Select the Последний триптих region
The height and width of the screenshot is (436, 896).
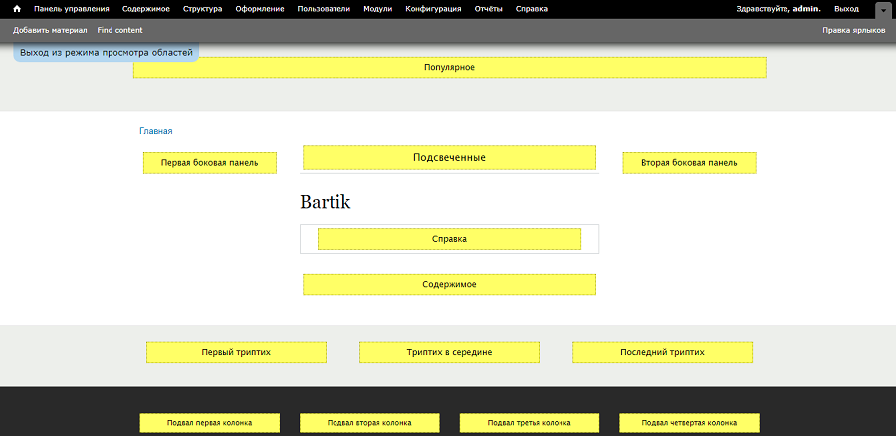(662, 352)
